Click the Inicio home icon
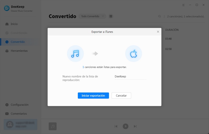This screenshot has width=209, height=134. pyautogui.click(x=7, y=24)
